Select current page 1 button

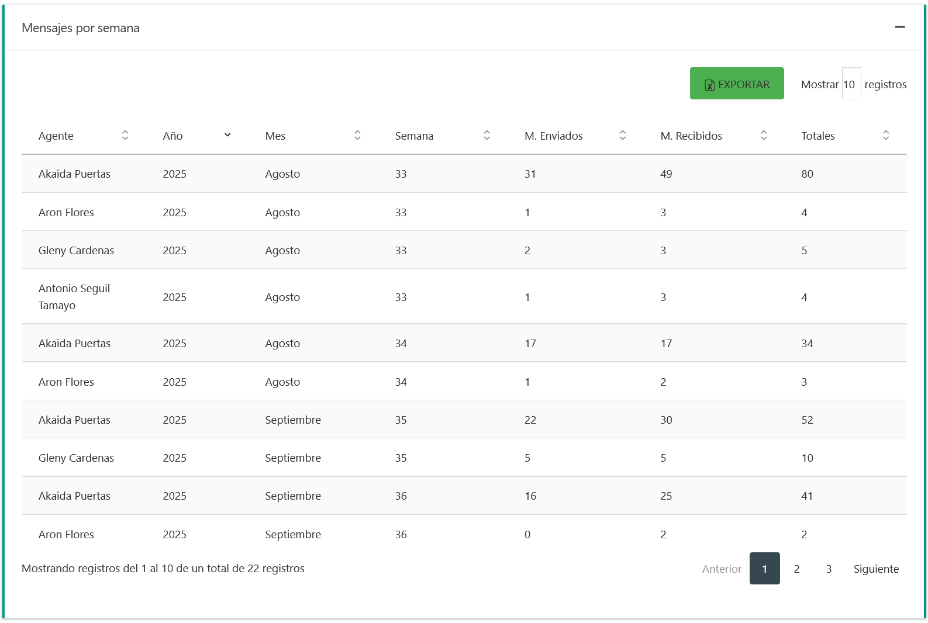tap(764, 569)
